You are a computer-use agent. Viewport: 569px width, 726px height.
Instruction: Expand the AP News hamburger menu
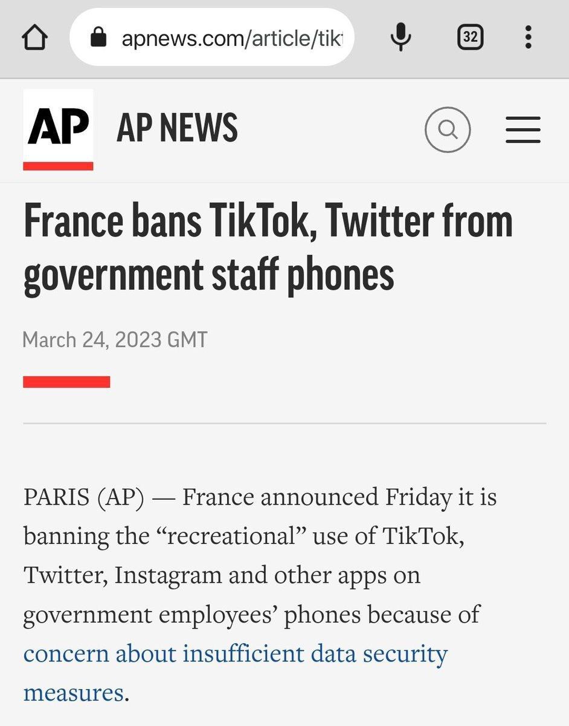pos(523,130)
